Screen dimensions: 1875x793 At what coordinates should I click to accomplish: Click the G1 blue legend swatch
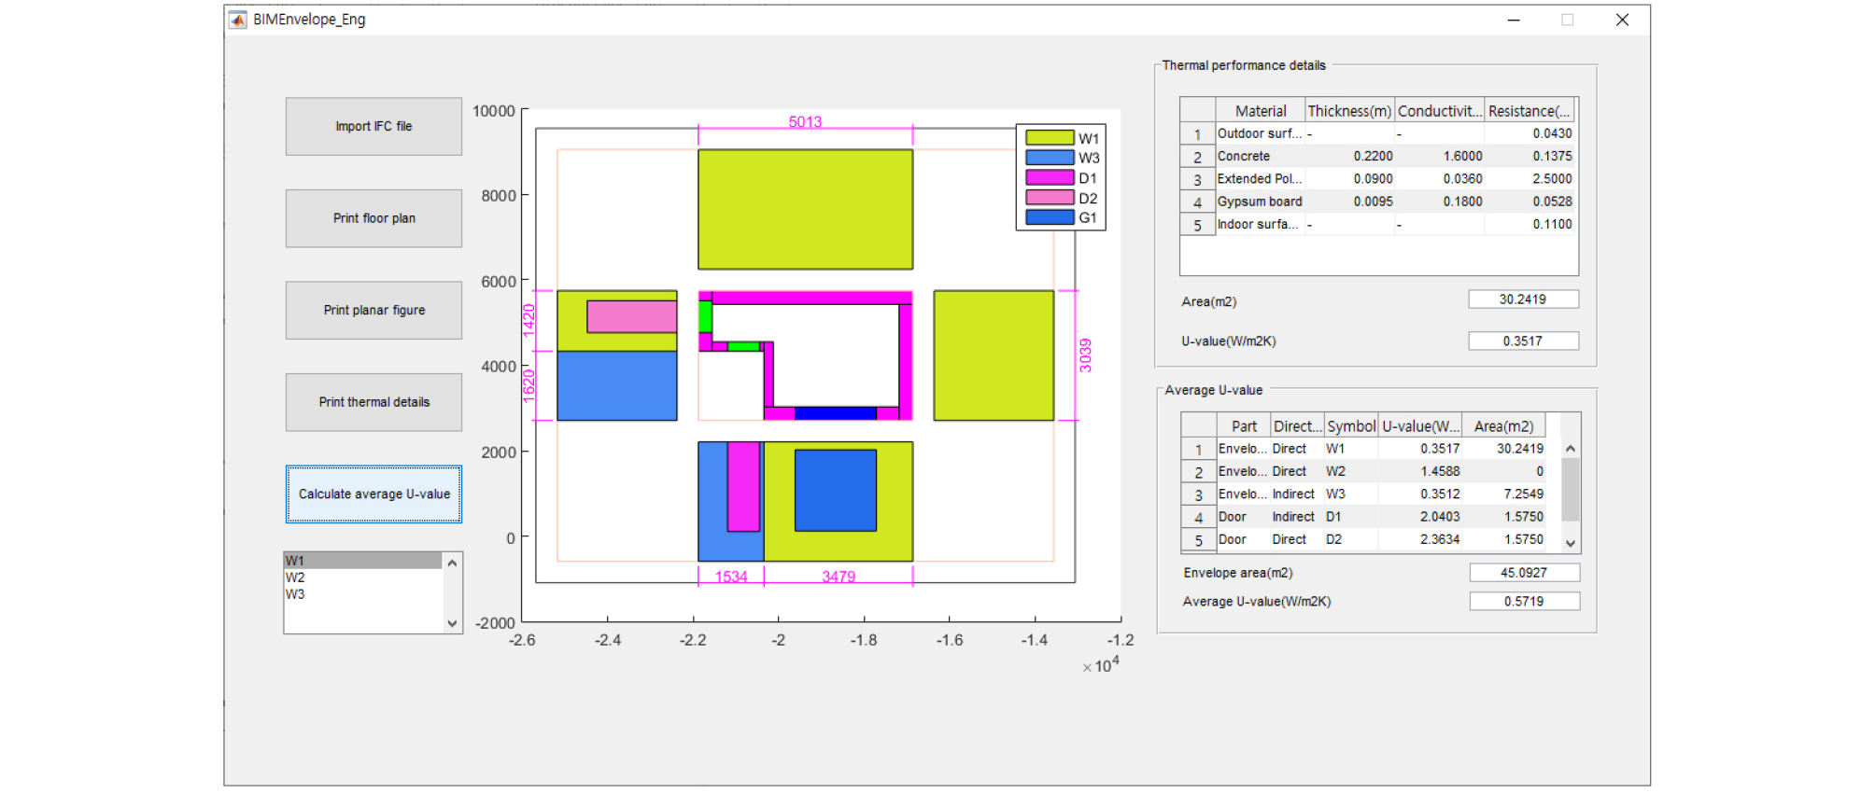(1050, 217)
